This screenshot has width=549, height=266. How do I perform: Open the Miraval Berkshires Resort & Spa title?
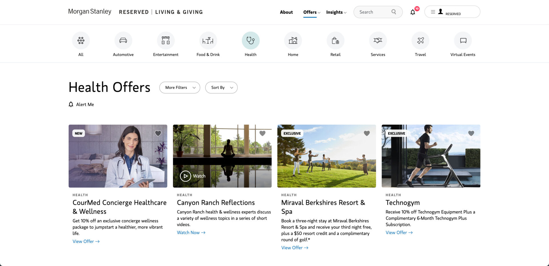323,207
